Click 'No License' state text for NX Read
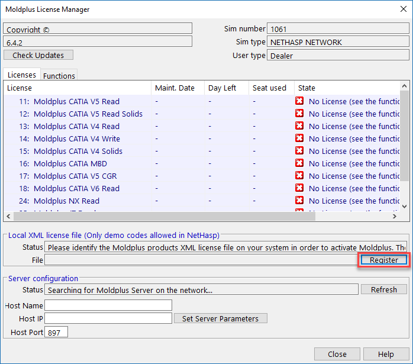The image size is (413, 364). click(354, 201)
